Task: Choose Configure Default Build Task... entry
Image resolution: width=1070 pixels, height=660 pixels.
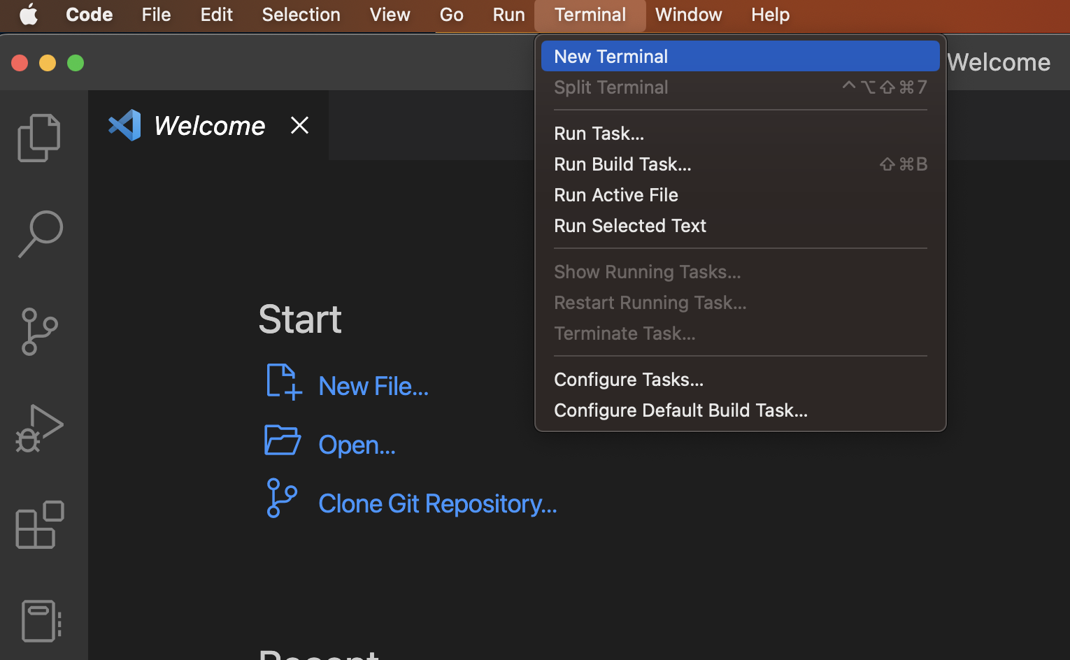Action: coord(740,410)
